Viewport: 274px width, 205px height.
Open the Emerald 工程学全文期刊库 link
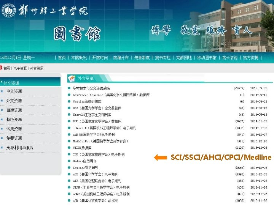tap(92, 115)
